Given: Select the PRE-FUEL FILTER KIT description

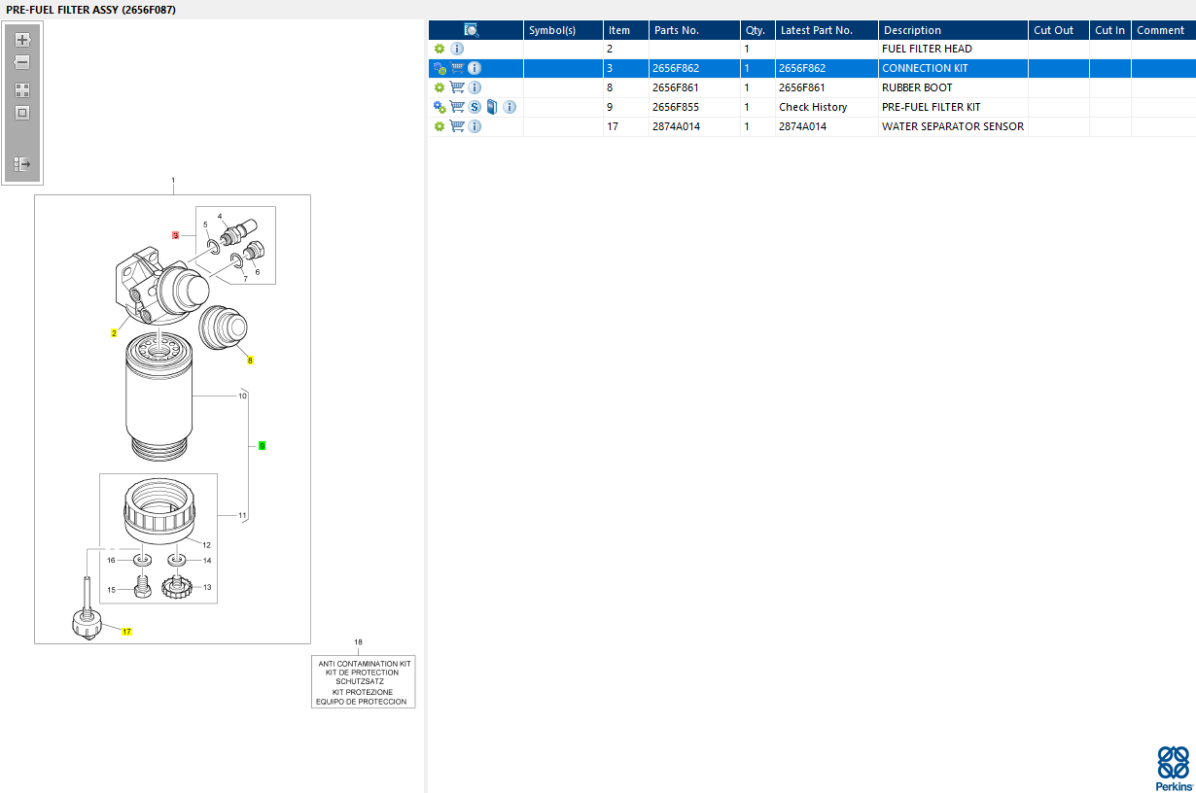Looking at the screenshot, I should point(932,107).
